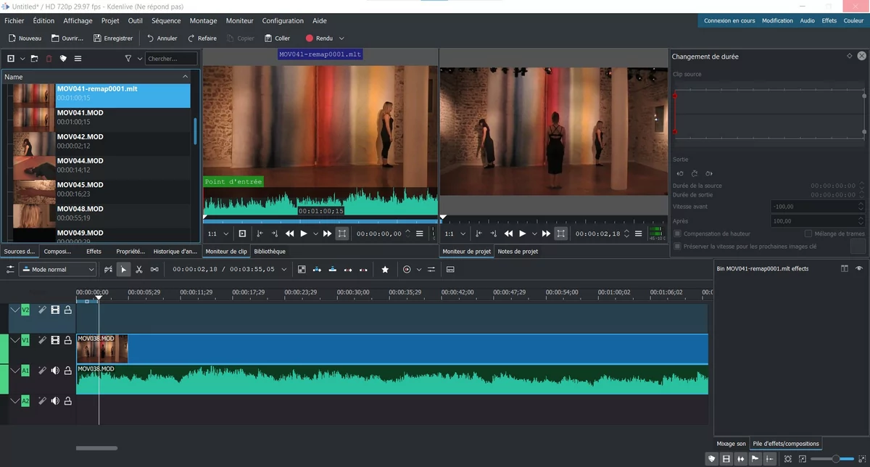Open the clip monitor hamburger options menu
Viewport: 870px width, 467px height.
point(419,233)
